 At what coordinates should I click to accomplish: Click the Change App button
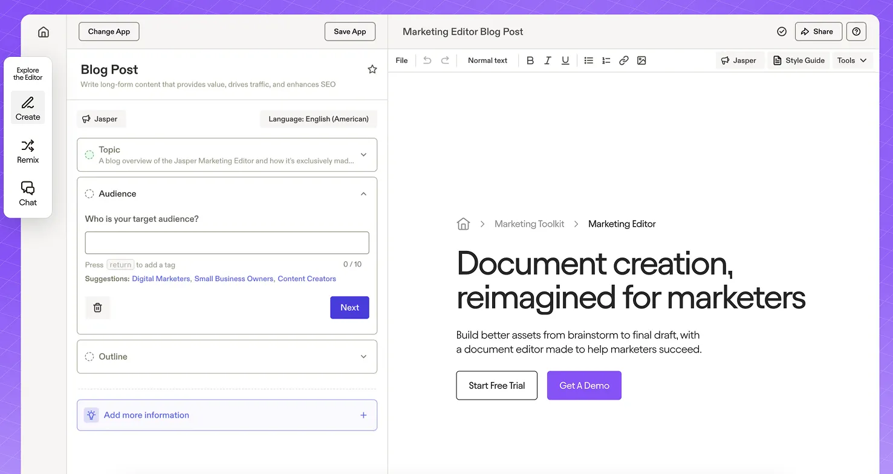point(109,31)
